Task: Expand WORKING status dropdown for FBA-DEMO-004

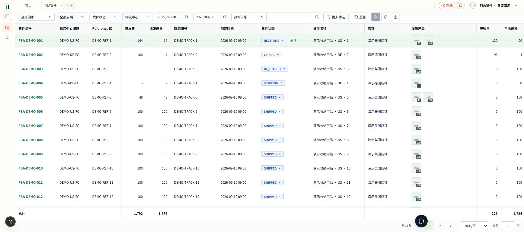Action: click(x=273, y=83)
